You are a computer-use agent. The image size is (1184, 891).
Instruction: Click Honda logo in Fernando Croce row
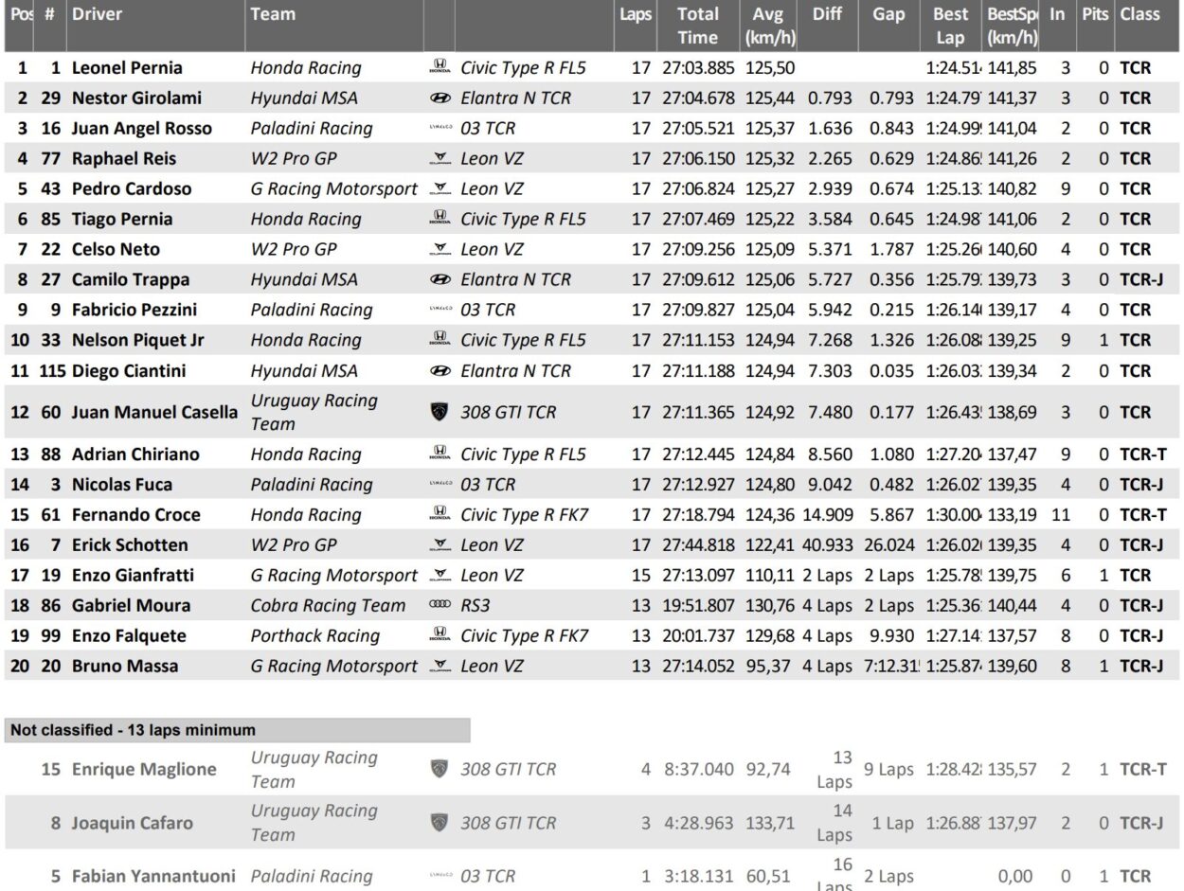pyautogui.click(x=440, y=514)
